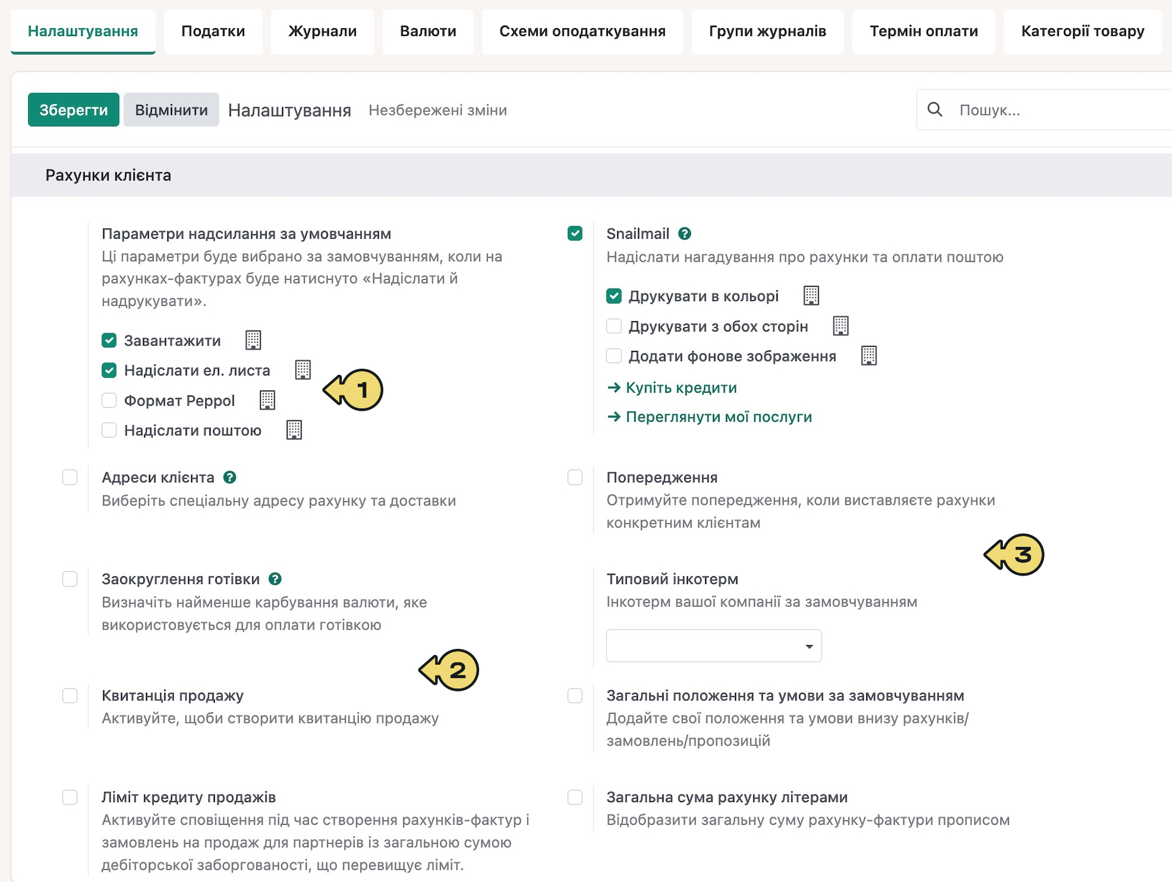The height and width of the screenshot is (882, 1172).
Task: Click the Параметри надсилання за умовчанням label
Action: 247,234
